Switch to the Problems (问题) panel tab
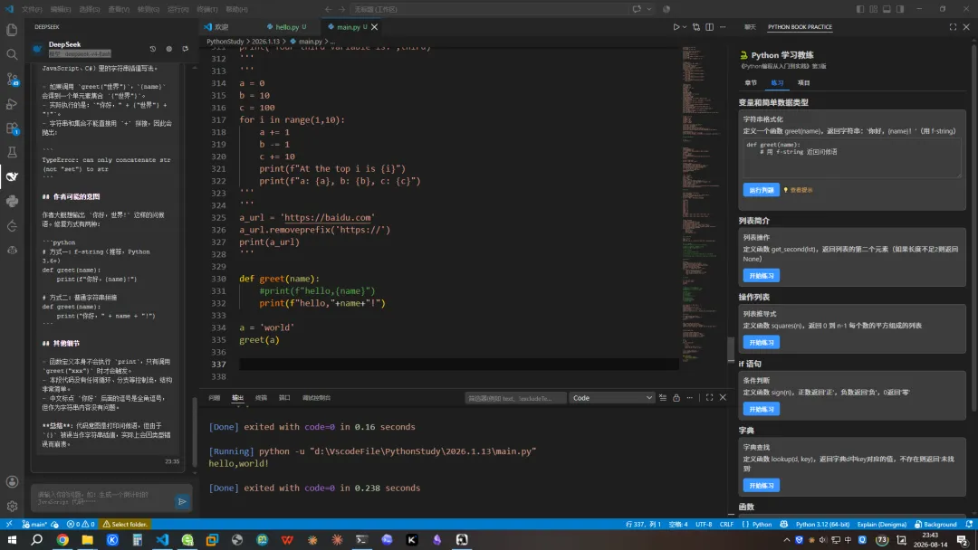 pyautogui.click(x=214, y=397)
